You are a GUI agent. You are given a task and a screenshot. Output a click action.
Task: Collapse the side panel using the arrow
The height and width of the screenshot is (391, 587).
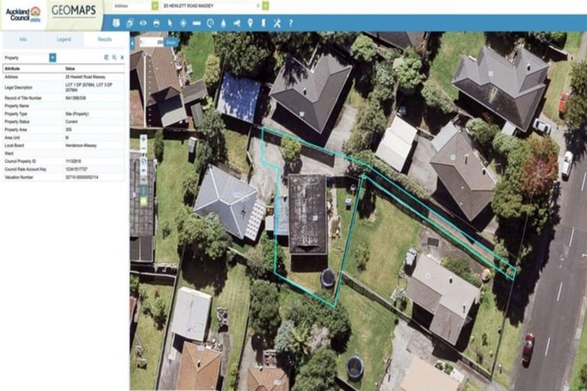click(x=132, y=43)
